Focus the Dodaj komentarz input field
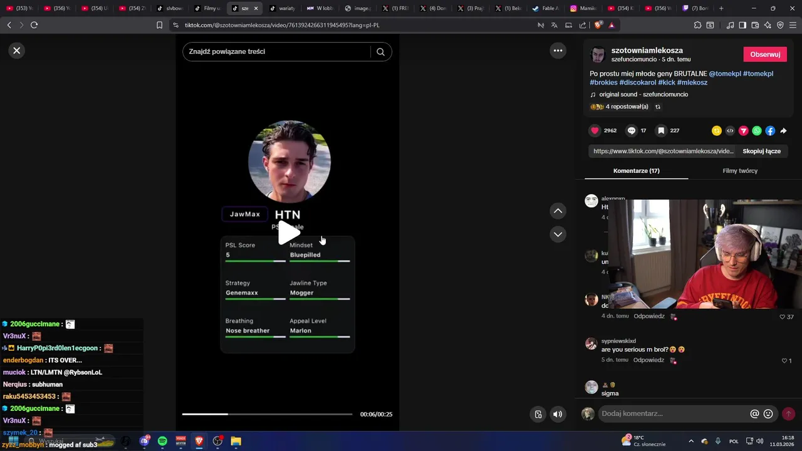The width and height of the screenshot is (802, 451). pos(674,414)
